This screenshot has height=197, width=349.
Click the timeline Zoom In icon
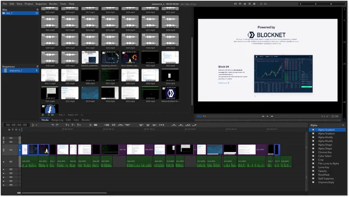coord(67,125)
